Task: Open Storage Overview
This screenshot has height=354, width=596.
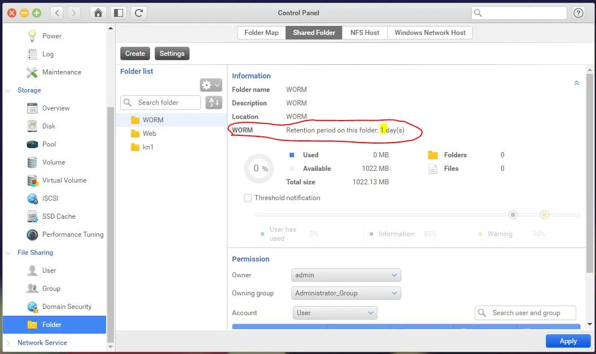Action: click(x=56, y=108)
